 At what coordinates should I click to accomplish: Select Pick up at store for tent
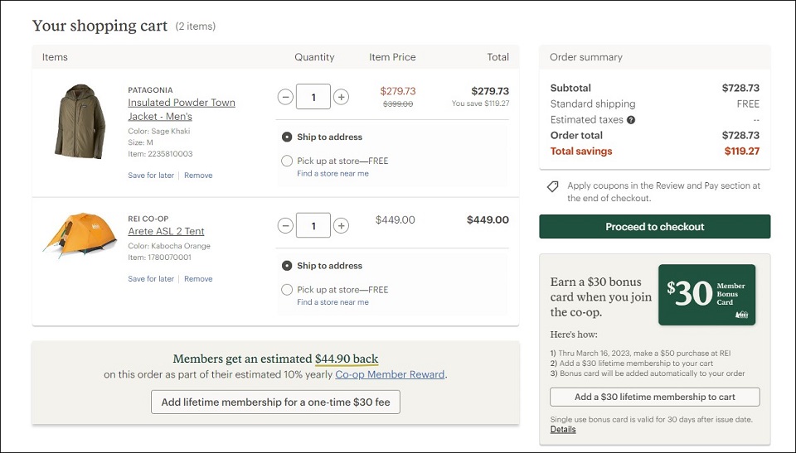point(287,290)
